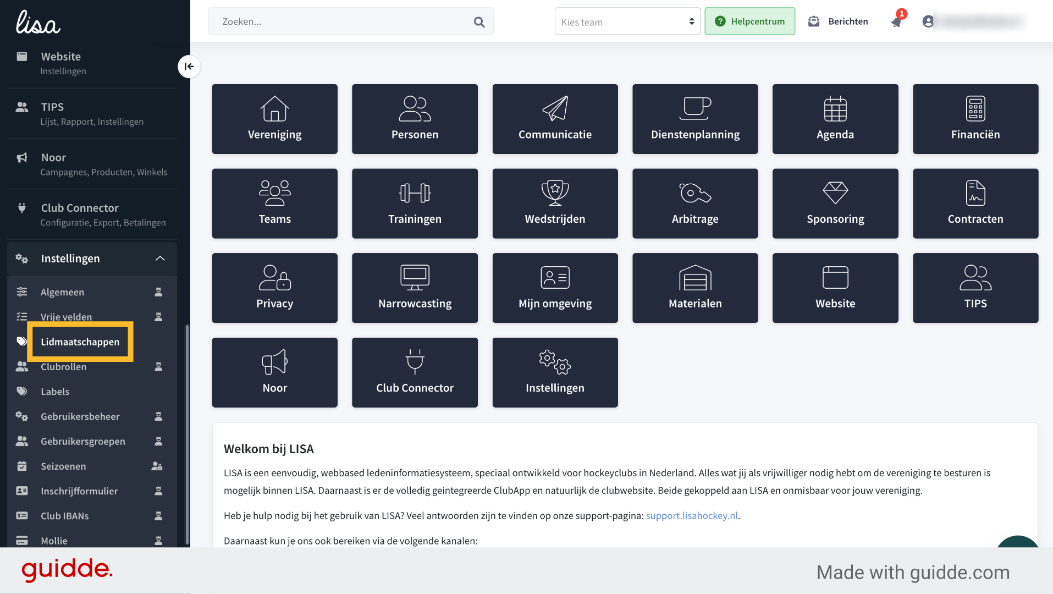The image size is (1053, 594).
Task: Select Inschrijfformulier settings item
Action: 92,491
